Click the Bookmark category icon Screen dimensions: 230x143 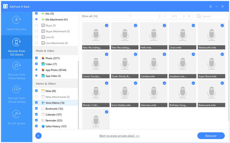coord(43,108)
